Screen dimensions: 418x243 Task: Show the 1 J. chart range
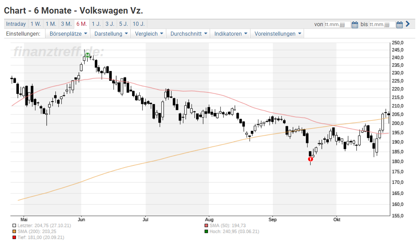pyautogui.click(x=96, y=24)
